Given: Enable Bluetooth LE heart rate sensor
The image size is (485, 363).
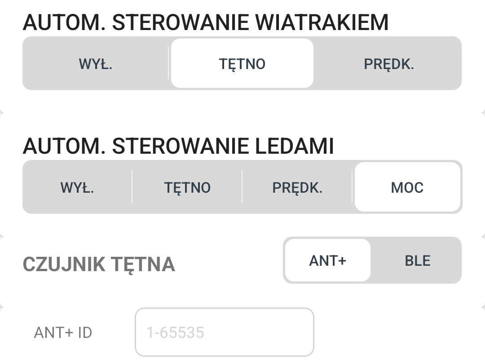Looking at the screenshot, I should click(x=417, y=260).
